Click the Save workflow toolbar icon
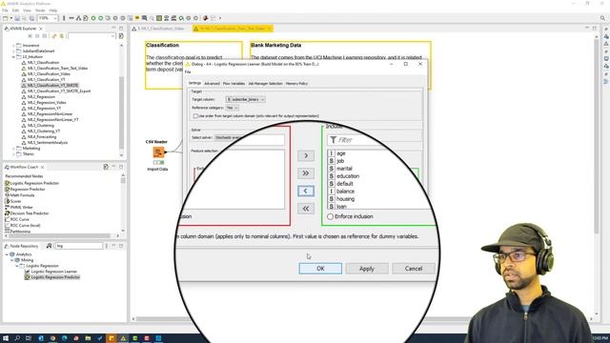The height and width of the screenshot is (343, 610). tap(17, 18)
